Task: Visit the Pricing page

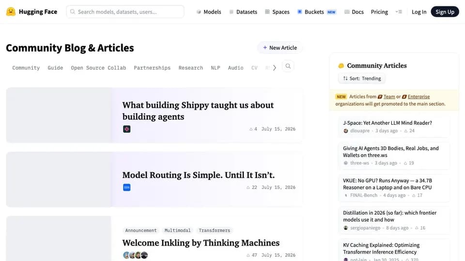Action: [379, 12]
